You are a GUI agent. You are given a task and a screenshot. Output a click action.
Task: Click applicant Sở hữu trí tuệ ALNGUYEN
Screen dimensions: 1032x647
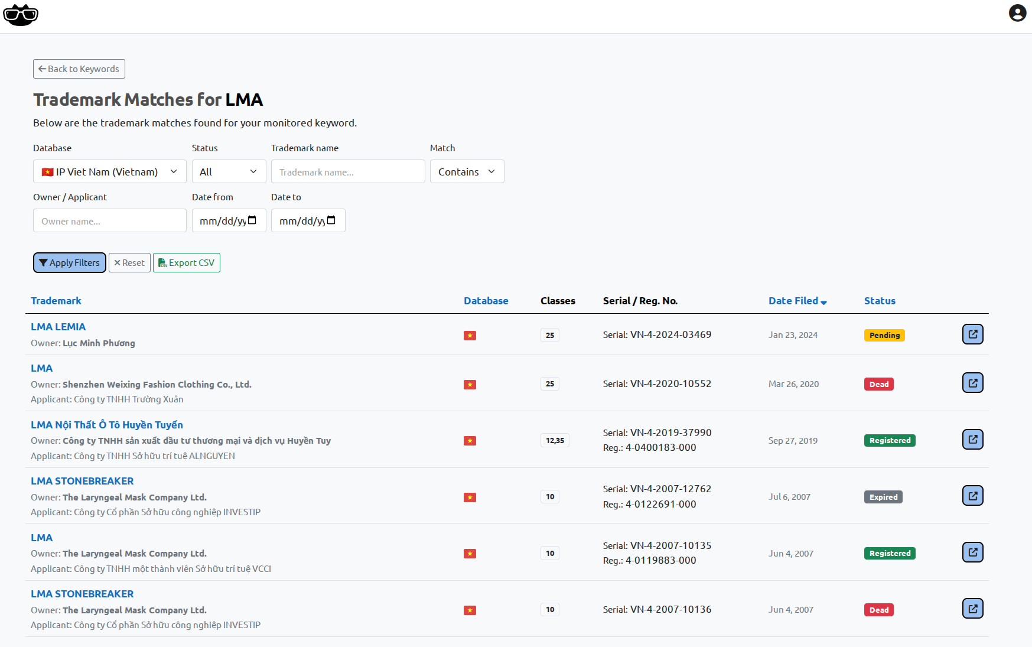tap(133, 456)
